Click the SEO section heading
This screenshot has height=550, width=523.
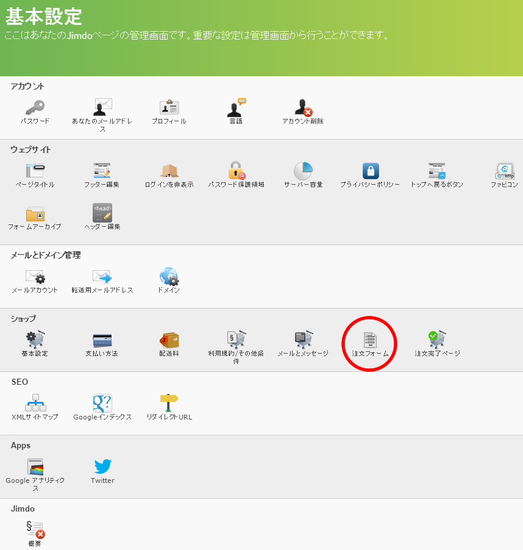pyautogui.click(x=20, y=382)
